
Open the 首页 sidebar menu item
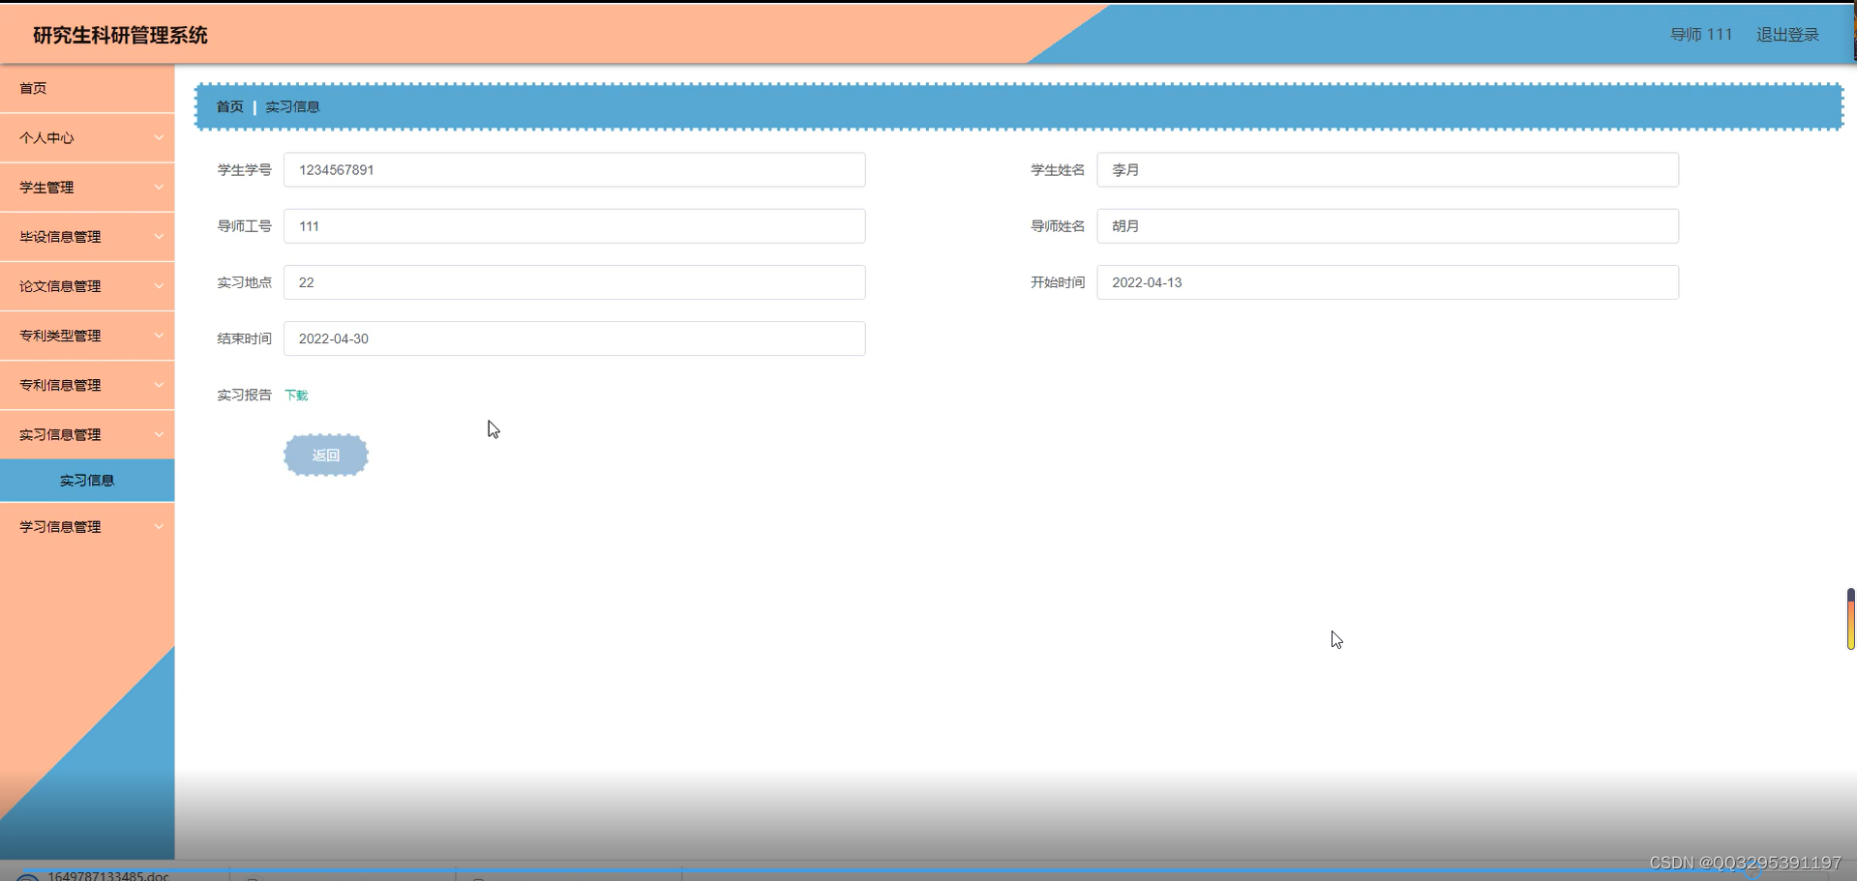tap(87, 88)
